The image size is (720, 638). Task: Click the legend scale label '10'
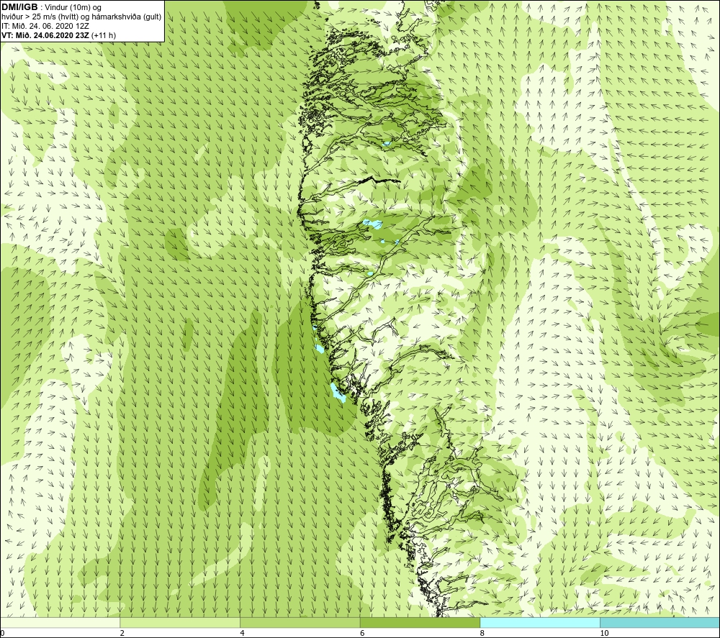click(x=604, y=634)
